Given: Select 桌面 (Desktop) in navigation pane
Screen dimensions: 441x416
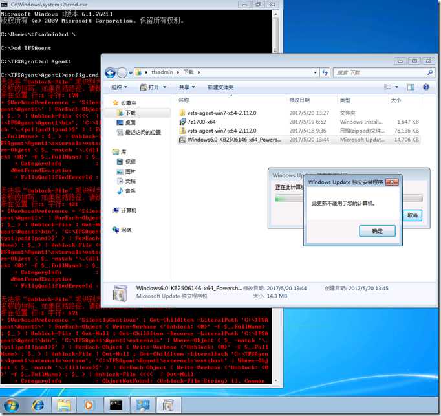Looking at the screenshot, I should click(126, 122).
